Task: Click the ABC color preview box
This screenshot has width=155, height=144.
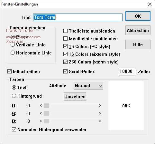Action: point(126,106)
